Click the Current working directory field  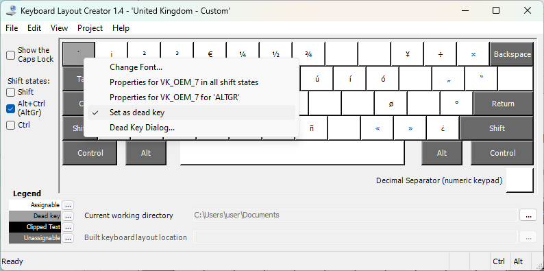356,215
